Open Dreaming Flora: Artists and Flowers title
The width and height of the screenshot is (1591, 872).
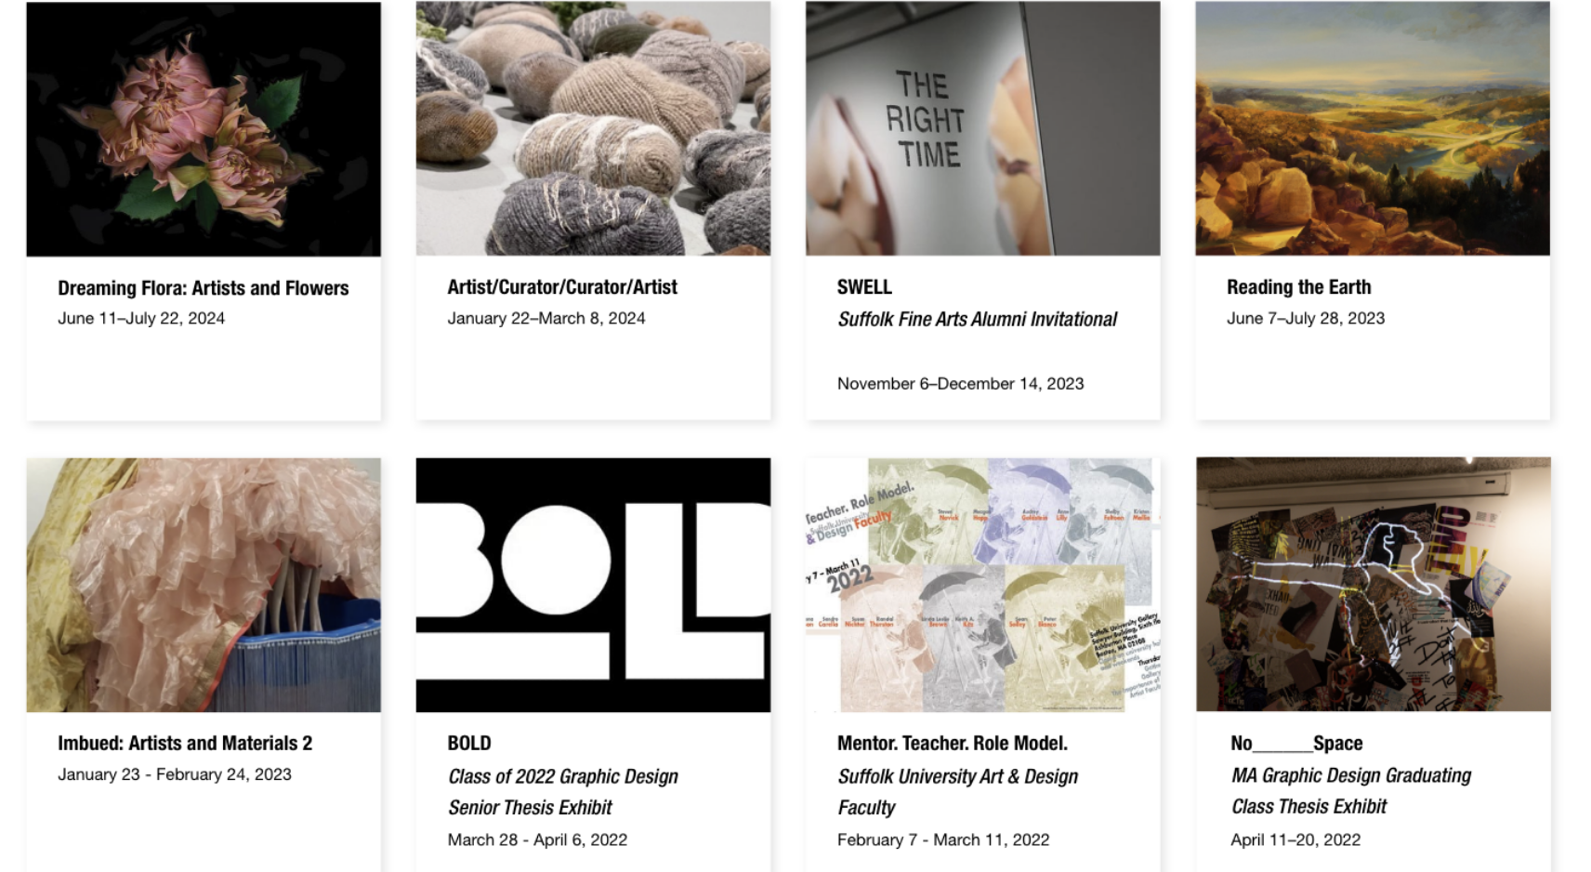click(x=204, y=288)
